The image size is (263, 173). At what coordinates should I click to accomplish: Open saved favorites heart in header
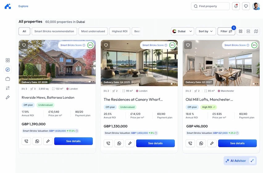pos(246,6)
